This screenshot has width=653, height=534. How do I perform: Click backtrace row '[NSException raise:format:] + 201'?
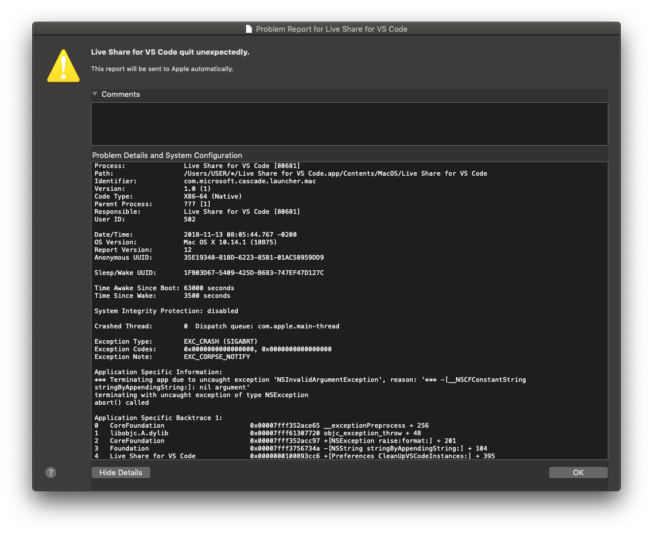click(x=275, y=441)
